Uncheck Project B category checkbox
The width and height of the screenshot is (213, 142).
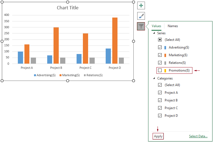pyautogui.click(x=160, y=100)
